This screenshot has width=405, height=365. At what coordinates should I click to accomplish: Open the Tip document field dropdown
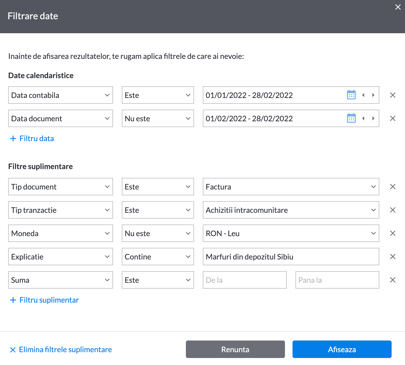[61, 187]
